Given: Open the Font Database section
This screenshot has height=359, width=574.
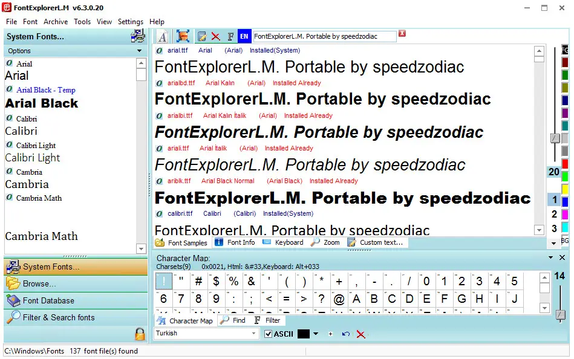Looking at the screenshot, I should [x=48, y=300].
